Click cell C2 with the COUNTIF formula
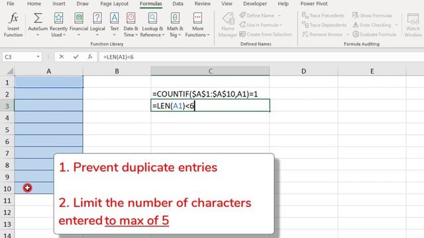Viewport: 424px width, 238px height. [210, 94]
